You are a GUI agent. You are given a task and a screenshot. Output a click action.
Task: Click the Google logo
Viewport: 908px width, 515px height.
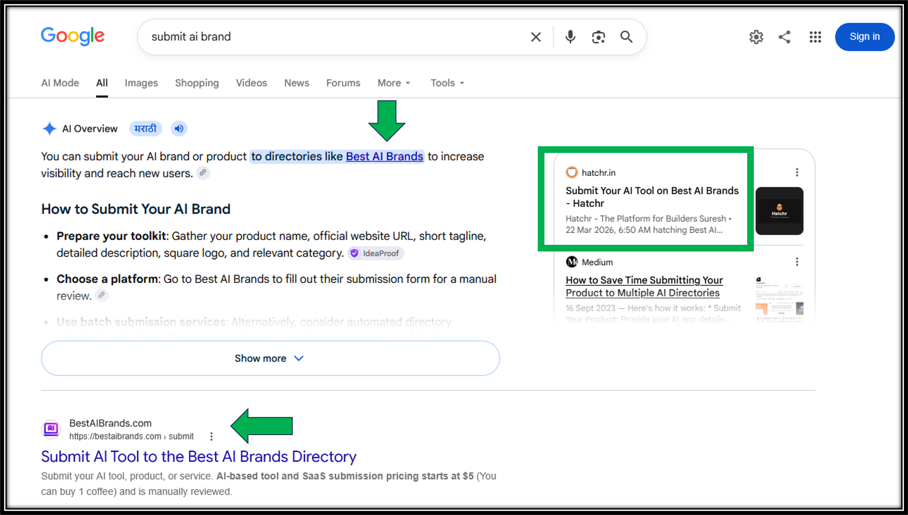73,36
